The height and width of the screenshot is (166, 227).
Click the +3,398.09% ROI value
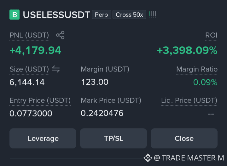pos(187,50)
